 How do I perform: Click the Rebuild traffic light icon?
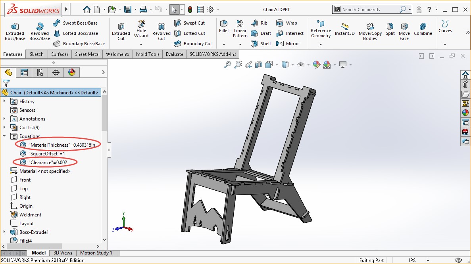point(190,10)
